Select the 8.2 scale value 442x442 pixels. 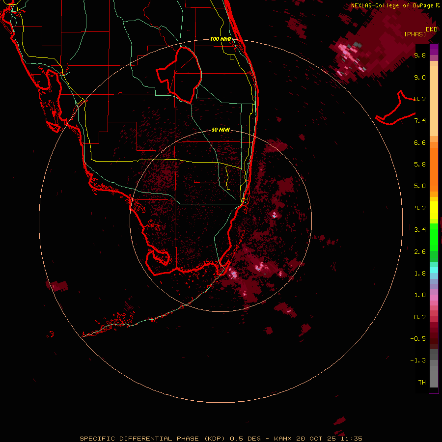pos(420,99)
